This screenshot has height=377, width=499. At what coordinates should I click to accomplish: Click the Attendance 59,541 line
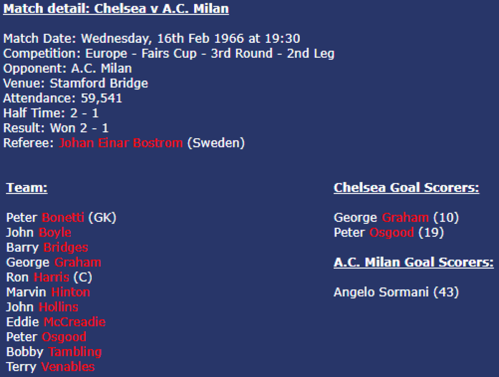pyautogui.click(x=63, y=98)
